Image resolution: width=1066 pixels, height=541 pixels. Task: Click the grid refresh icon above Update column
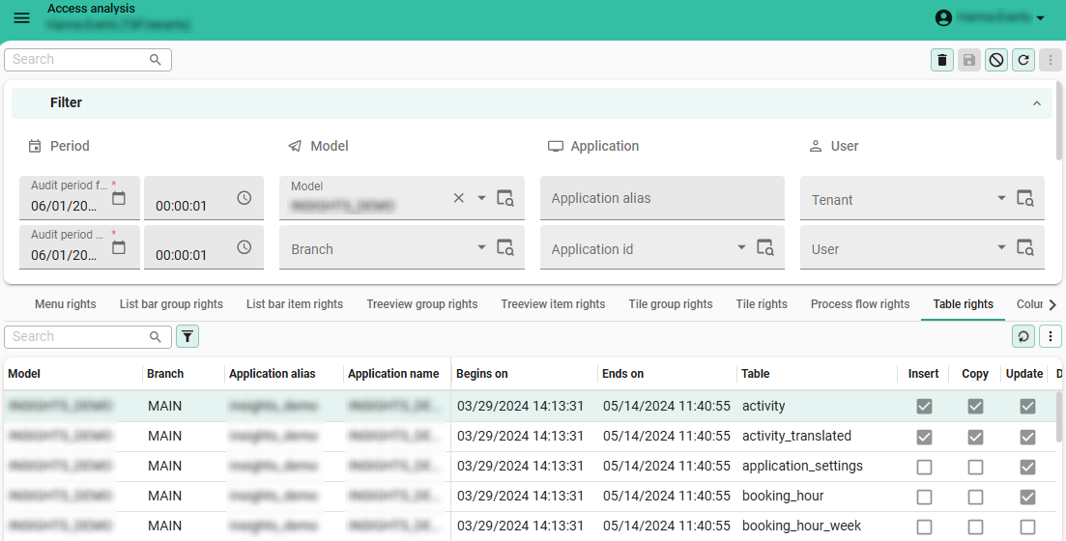click(x=1023, y=336)
